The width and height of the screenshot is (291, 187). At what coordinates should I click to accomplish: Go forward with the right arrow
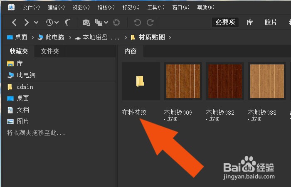click(26, 22)
